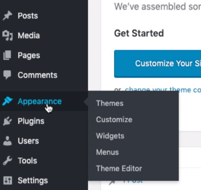
Task: Click the Comments speech bubble icon
Action: pos(7,75)
